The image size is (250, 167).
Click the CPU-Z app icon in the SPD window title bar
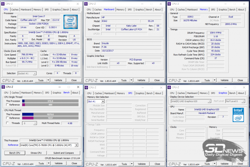tap(86, 87)
